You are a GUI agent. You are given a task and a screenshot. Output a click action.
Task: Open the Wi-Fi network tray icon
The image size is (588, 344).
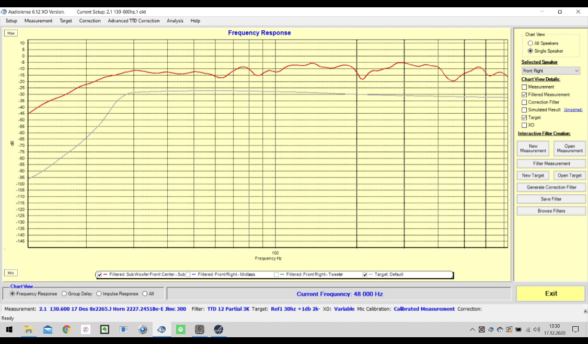tap(527, 330)
